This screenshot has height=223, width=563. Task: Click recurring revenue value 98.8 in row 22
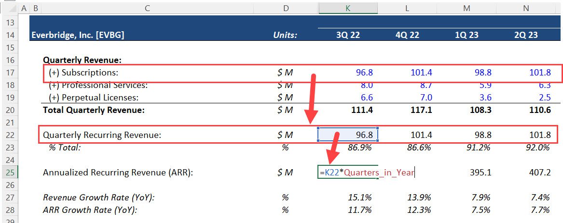click(482, 135)
